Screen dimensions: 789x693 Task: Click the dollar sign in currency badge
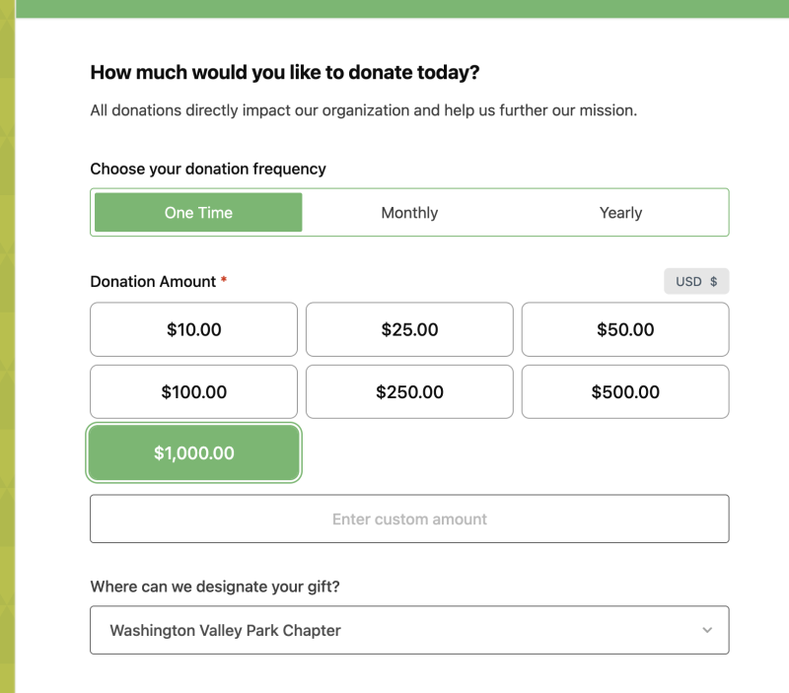click(x=713, y=281)
